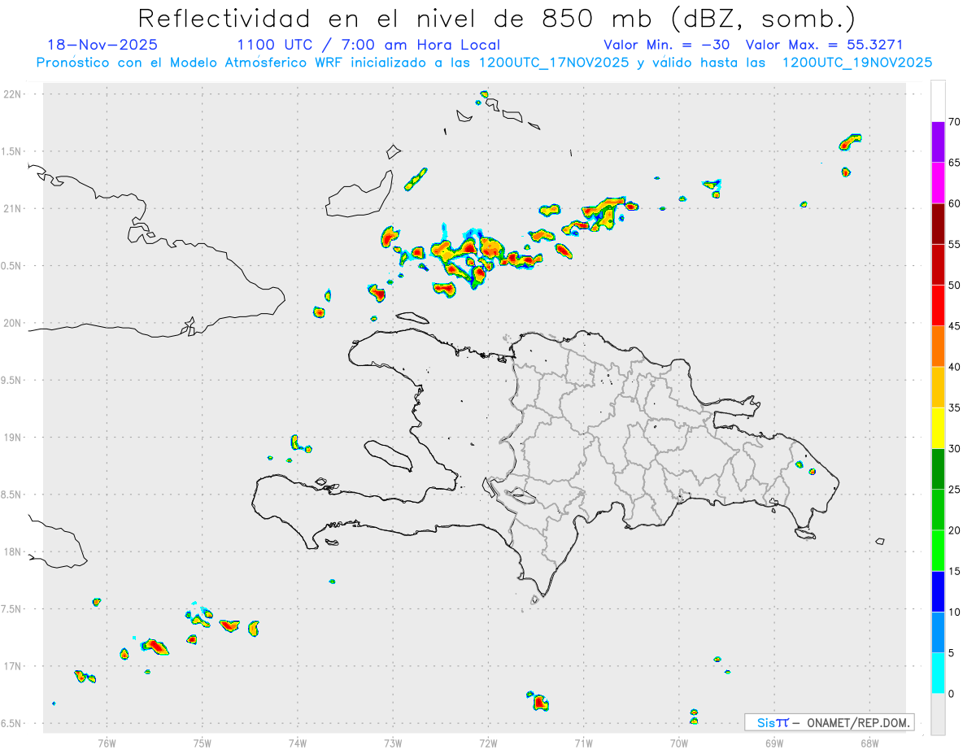976x754 pixels.
Task: Click the '70' value on the color scale
Action: pyautogui.click(x=955, y=122)
